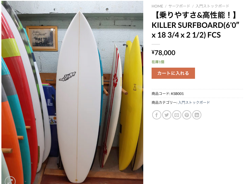This screenshot has width=247, height=184.
Task: Open 入門ストックボード breadcrumb link
Action: [212, 6]
